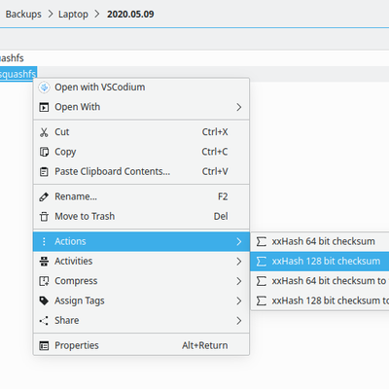Click the Copy icon

tap(44, 152)
